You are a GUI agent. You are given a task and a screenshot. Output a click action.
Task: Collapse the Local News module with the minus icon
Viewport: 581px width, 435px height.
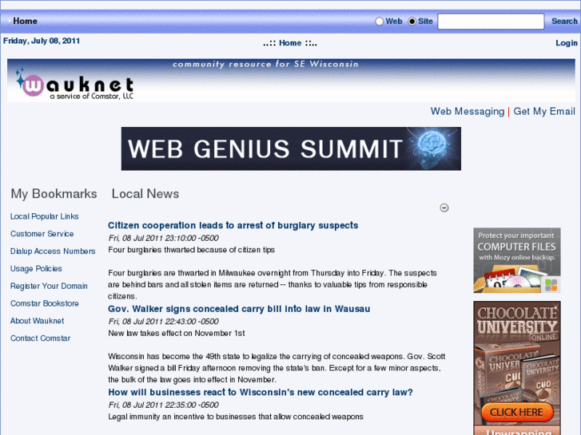444,208
